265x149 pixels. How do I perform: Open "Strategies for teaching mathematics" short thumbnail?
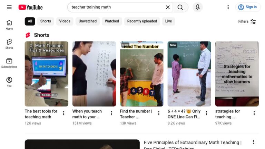pyautogui.click(x=237, y=74)
